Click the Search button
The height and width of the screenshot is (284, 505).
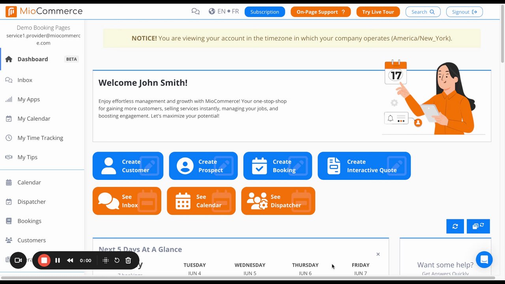point(423,12)
